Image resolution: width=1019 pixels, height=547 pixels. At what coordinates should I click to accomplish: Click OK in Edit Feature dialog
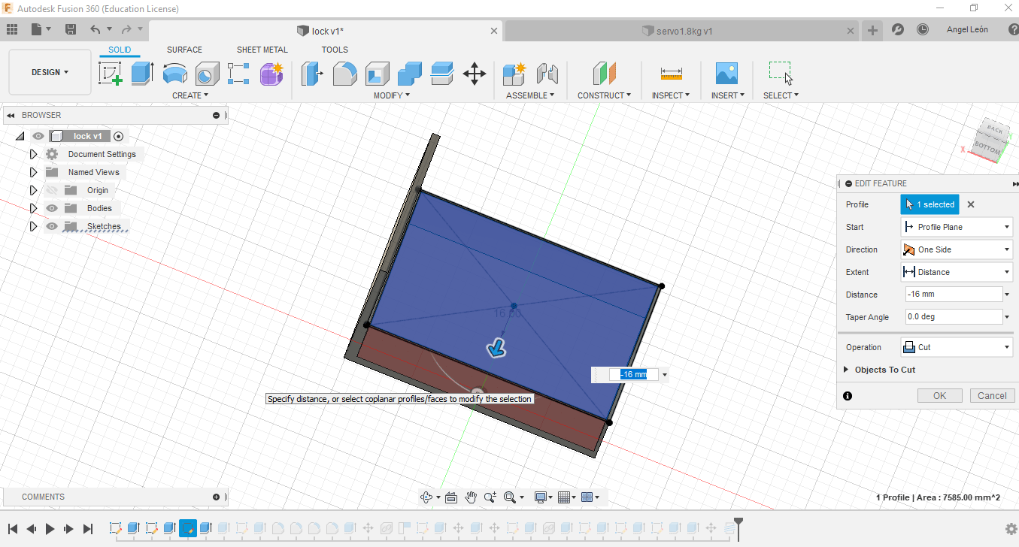coord(939,395)
